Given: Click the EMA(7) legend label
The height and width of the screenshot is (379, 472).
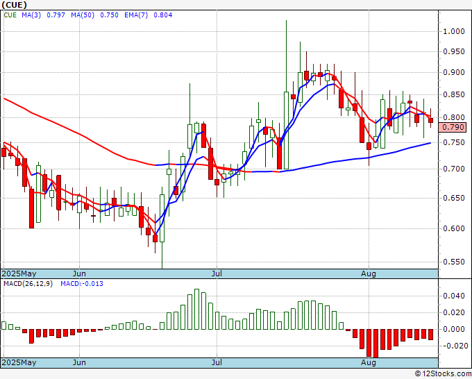Looking at the screenshot, I should click(x=136, y=15).
